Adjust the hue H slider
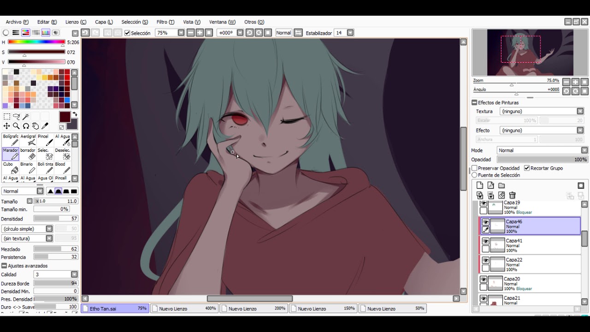Viewport: 590px width, 332px height. tap(36, 42)
